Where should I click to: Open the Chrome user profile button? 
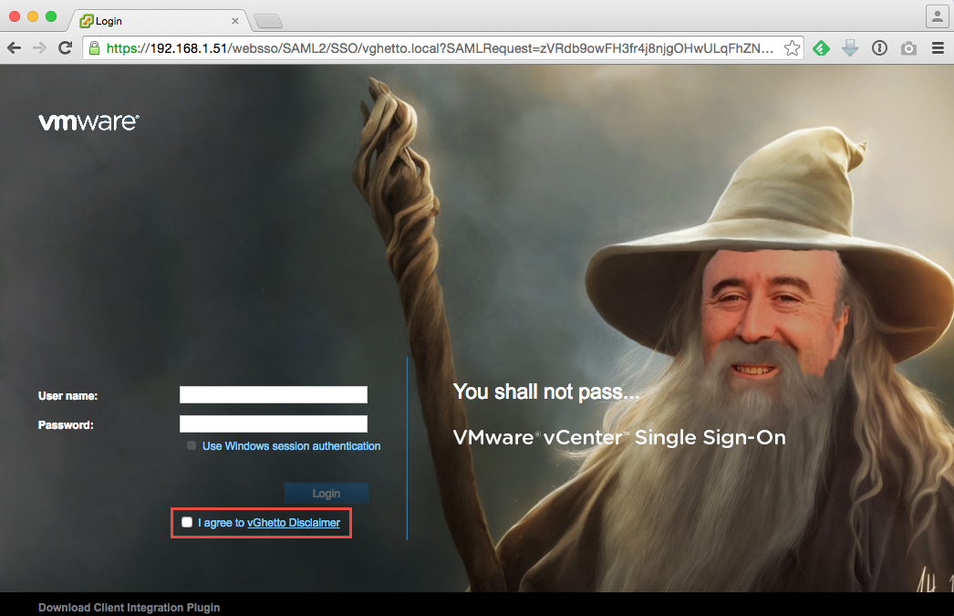tap(938, 17)
